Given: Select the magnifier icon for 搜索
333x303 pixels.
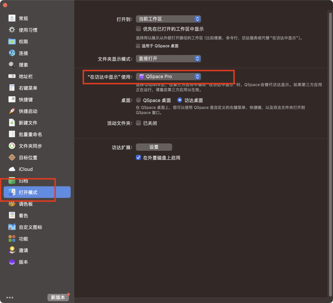Looking at the screenshot, I should point(12,65).
